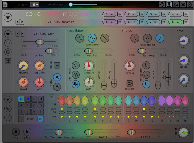
Task: Route output to B
Action: pyautogui.click(x=57, y=87)
